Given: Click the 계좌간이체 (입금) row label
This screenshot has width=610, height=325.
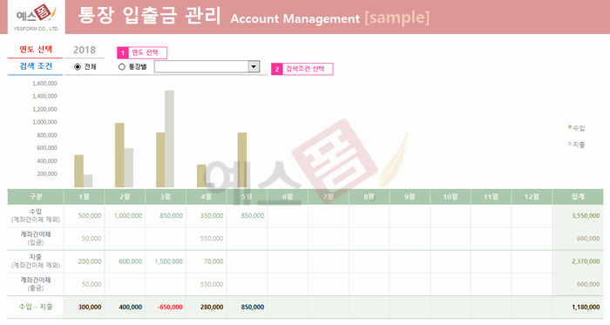Looking at the screenshot, I should coord(36,239).
